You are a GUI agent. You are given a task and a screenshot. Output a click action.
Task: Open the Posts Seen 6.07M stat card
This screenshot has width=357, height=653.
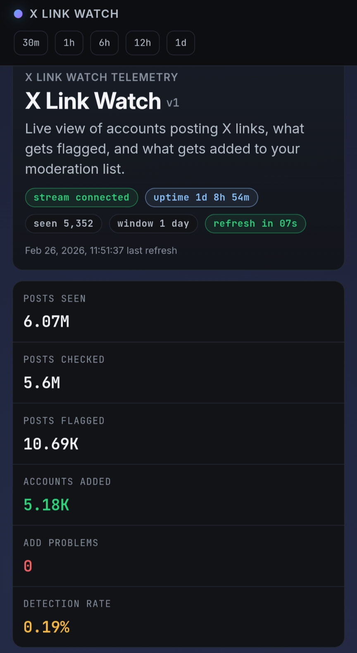click(x=178, y=312)
